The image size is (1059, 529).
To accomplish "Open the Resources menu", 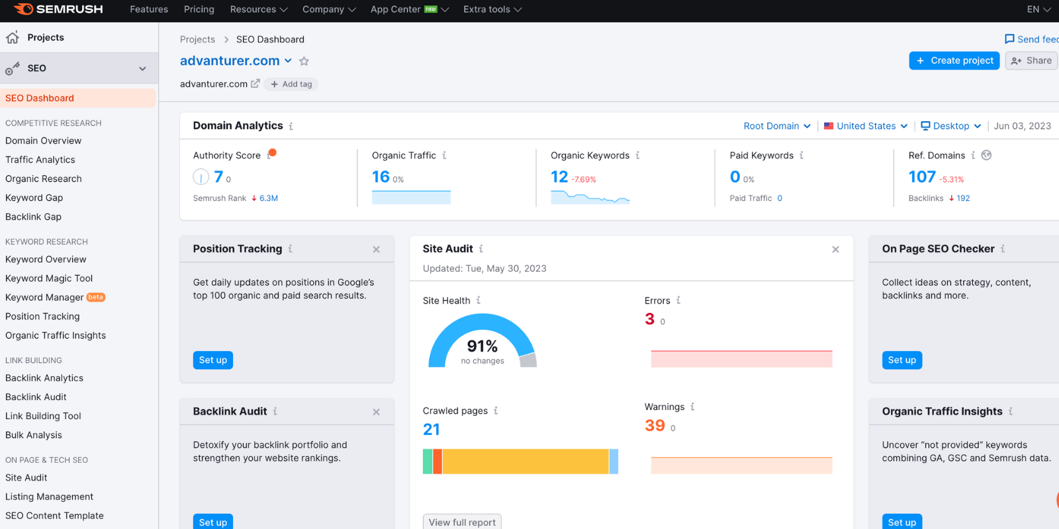I will [258, 9].
